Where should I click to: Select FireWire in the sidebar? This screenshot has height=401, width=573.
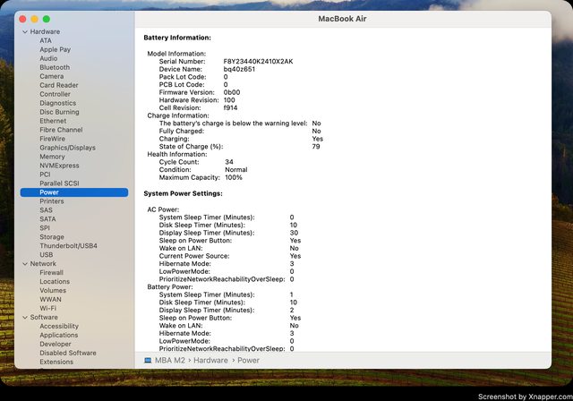[52, 139]
